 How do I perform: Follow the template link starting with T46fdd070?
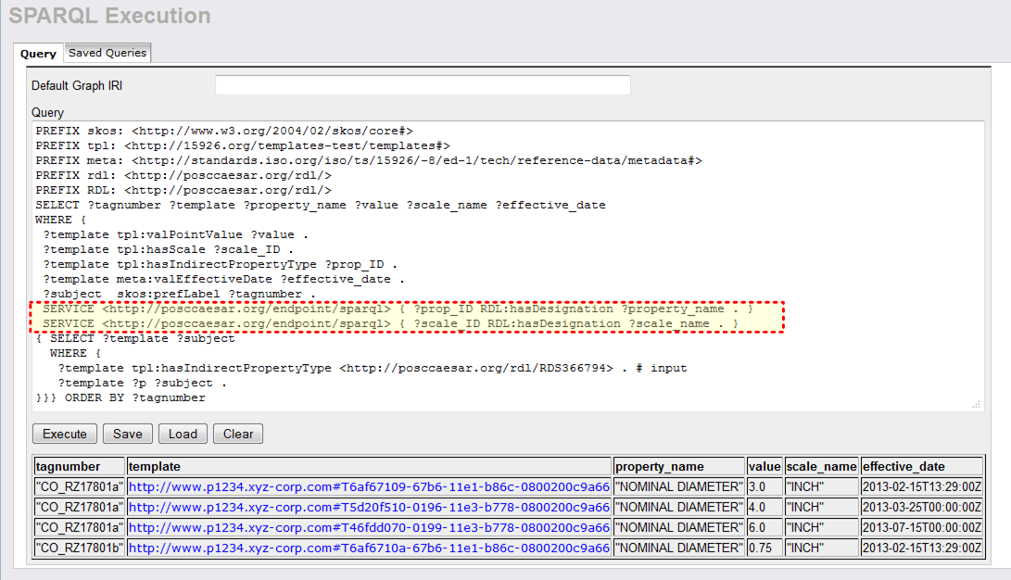coord(369,527)
